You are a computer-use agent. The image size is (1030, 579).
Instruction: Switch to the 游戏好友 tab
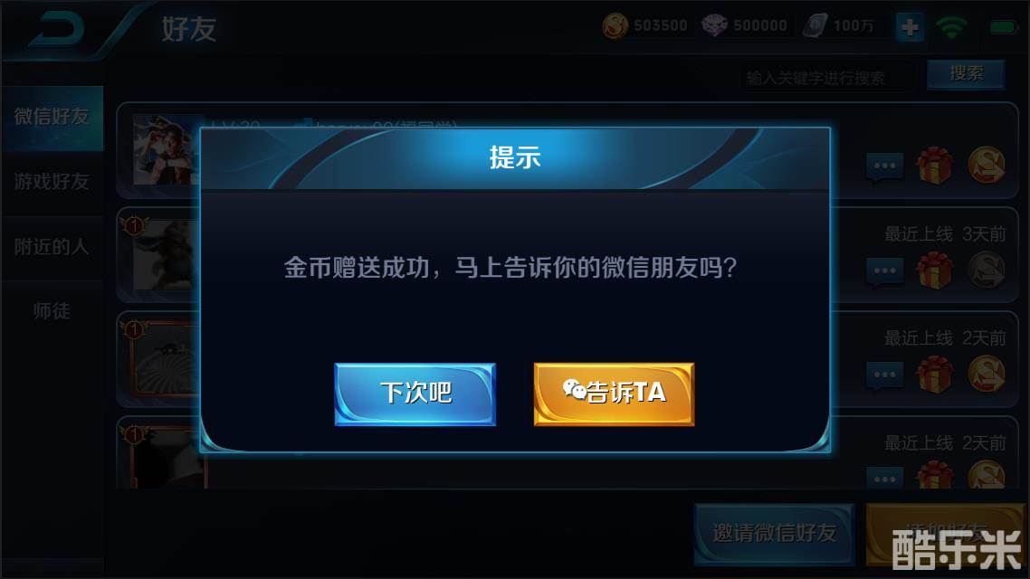click(x=52, y=182)
